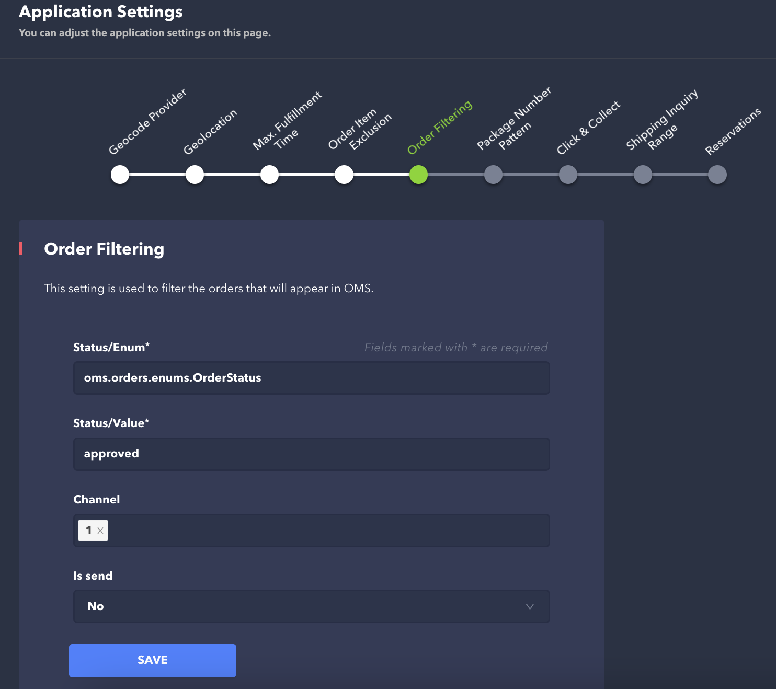This screenshot has height=689, width=776.
Task: Click the Geocode Provider step circle
Action: coord(120,175)
